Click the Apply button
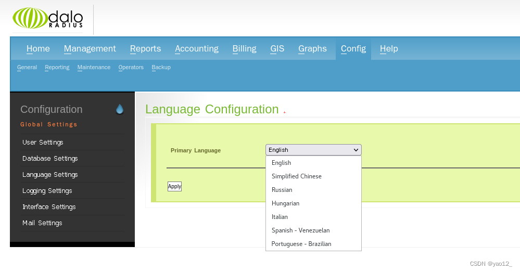Image resolution: width=520 pixels, height=272 pixels. [x=174, y=187]
